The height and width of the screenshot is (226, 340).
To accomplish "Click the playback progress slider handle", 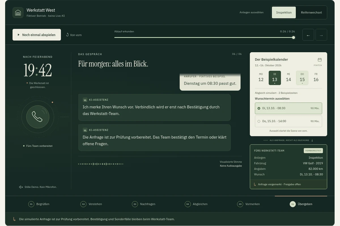I will 294,37.
